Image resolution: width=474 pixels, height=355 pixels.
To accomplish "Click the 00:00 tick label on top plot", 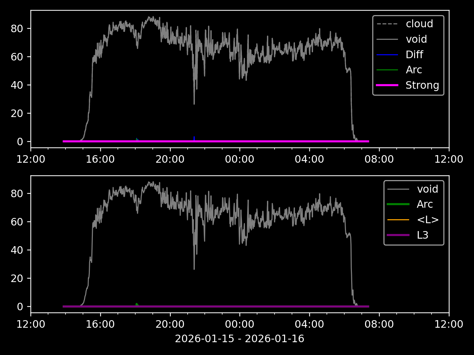I will (x=239, y=159).
